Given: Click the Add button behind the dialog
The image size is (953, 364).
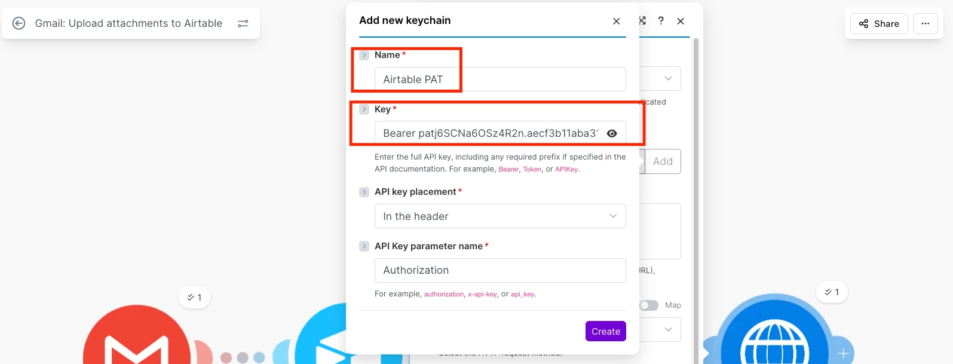Looking at the screenshot, I should point(663,161).
